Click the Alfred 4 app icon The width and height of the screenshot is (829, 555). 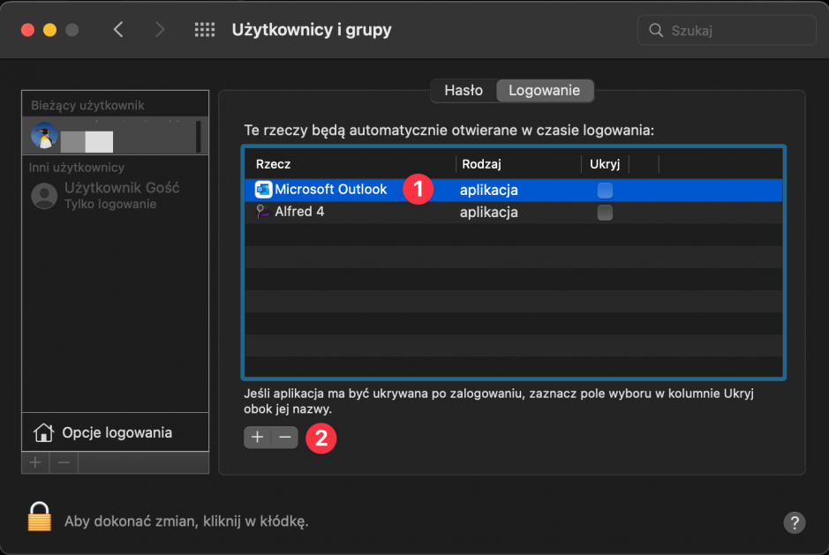coord(263,213)
